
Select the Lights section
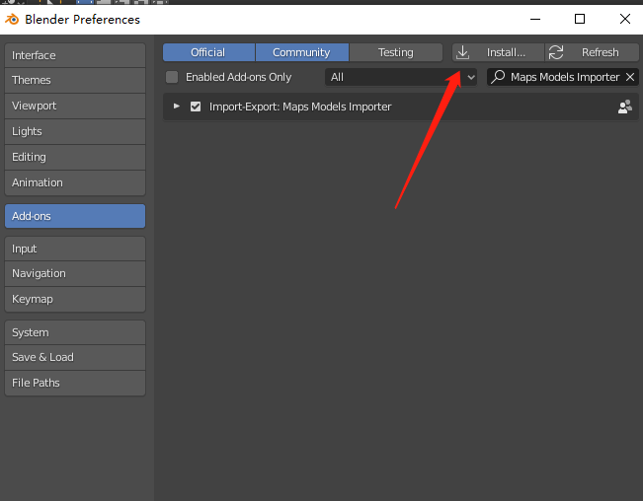(x=75, y=131)
